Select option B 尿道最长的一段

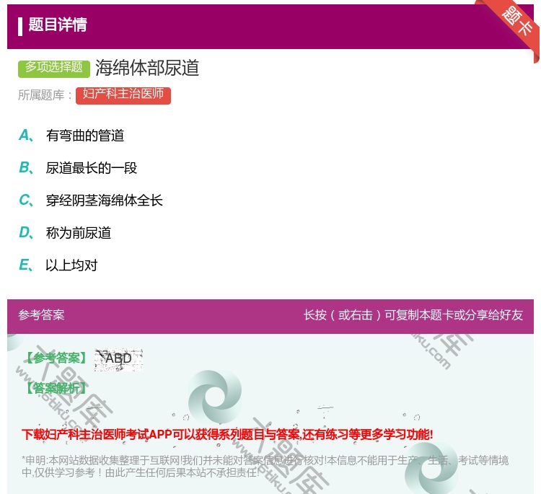coord(92,167)
